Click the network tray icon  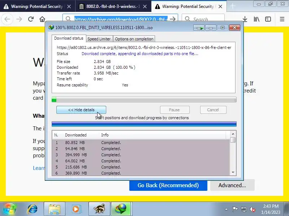tap(243, 209)
